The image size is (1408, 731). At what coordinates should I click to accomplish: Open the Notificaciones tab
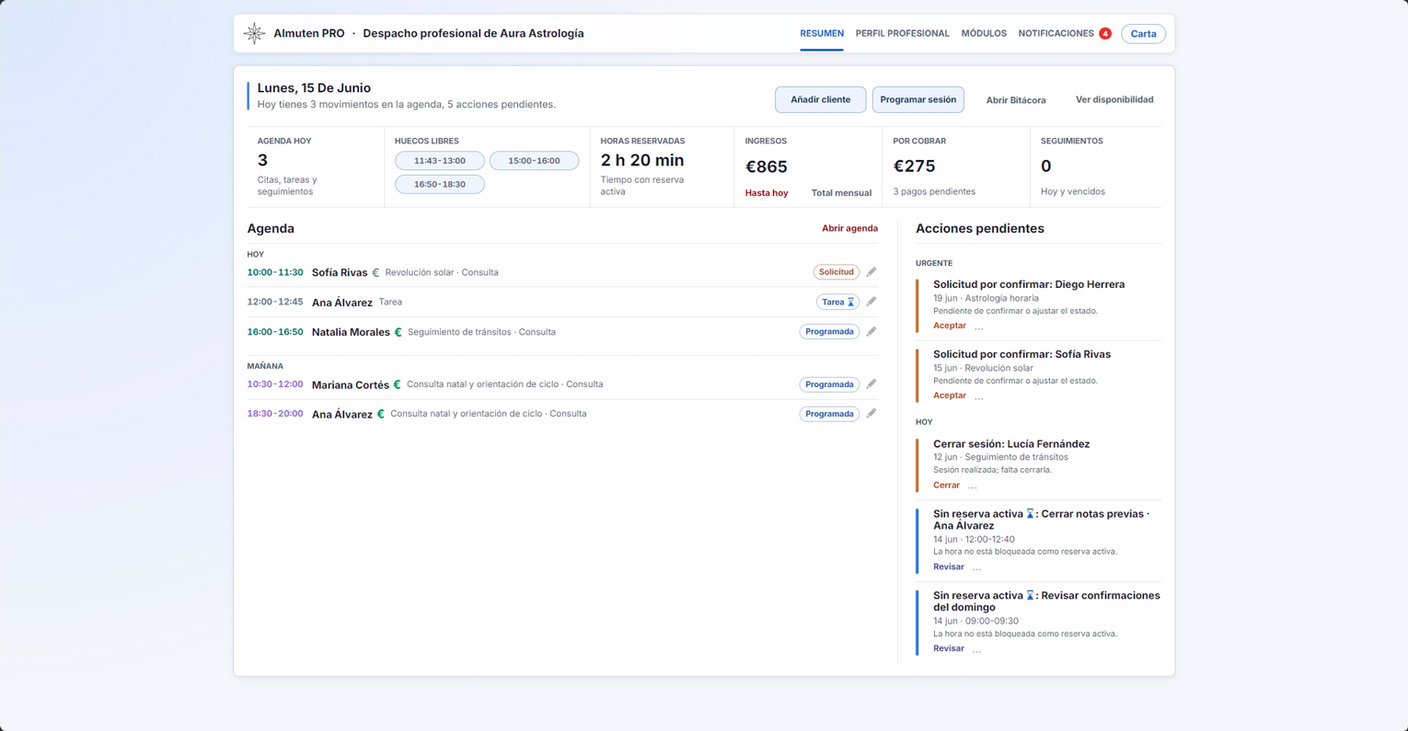point(1056,34)
